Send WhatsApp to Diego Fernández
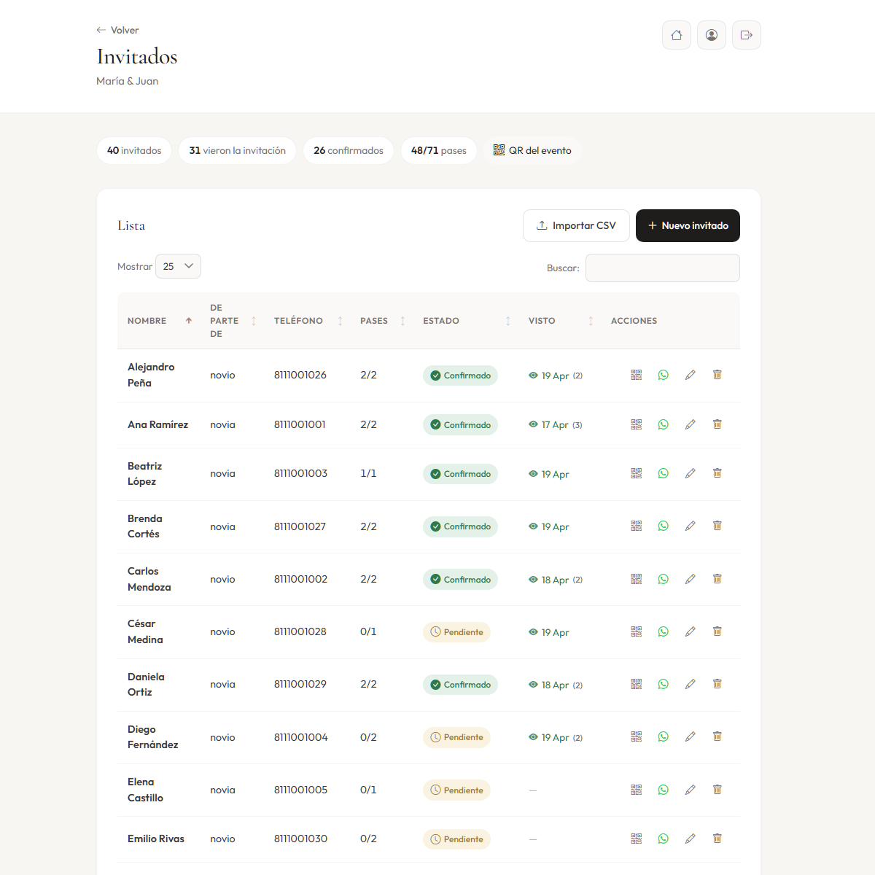The height and width of the screenshot is (875, 875). [664, 736]
